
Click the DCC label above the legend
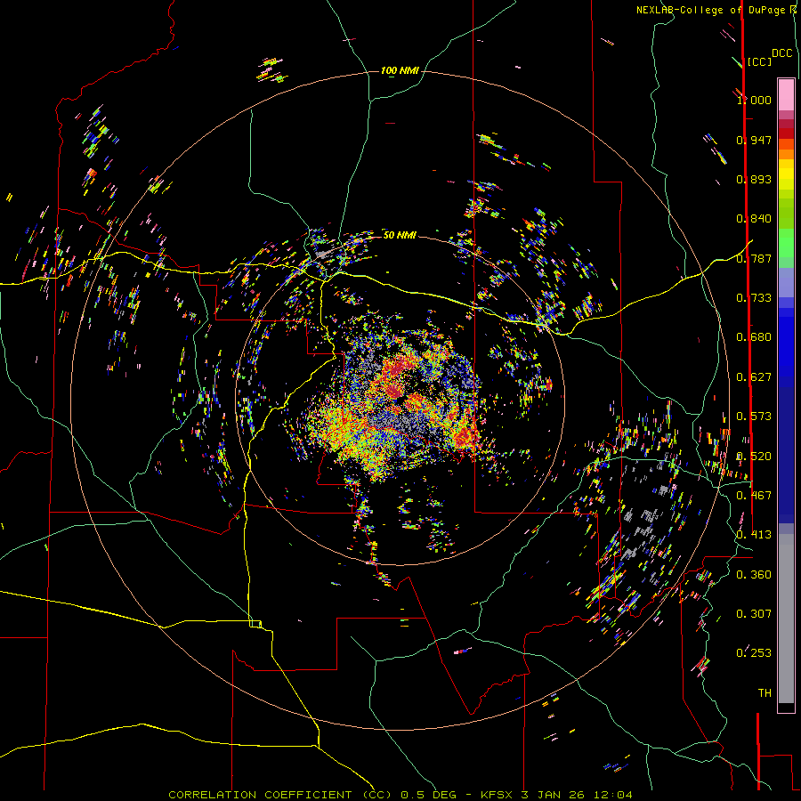coord(782,53)
